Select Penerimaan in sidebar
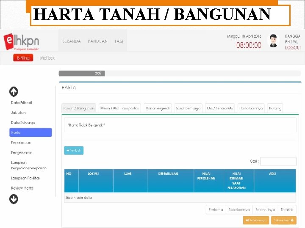 pos(21,143)
